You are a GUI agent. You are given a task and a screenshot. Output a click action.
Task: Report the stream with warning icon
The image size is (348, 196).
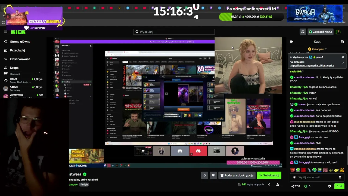278,185
